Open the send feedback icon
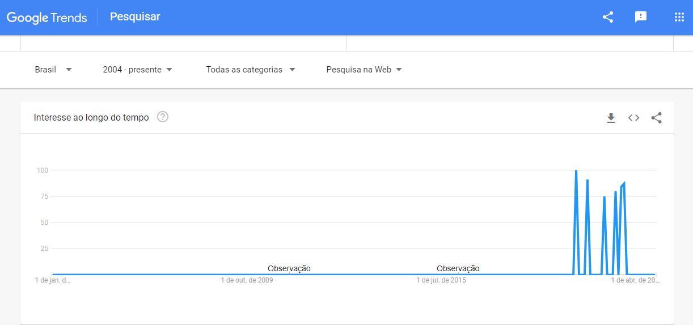This screenshot has width=693, height=325. click(641, 17)
